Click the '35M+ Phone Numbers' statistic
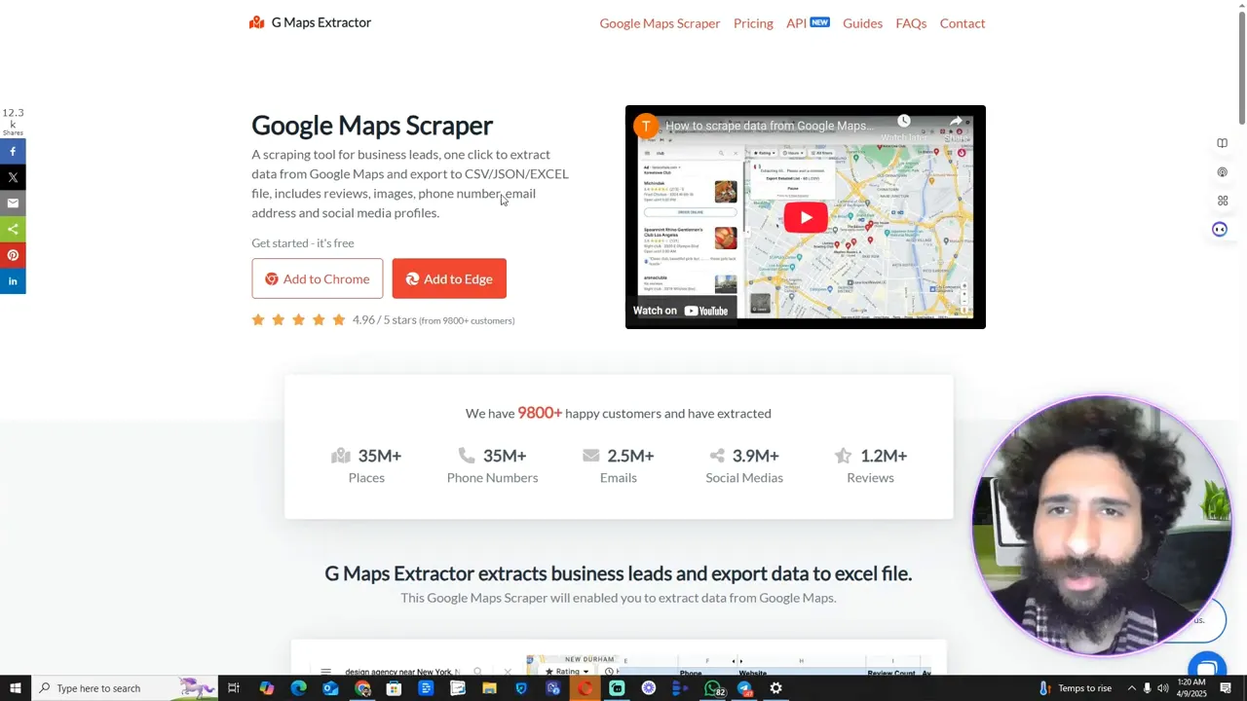Viewport: 1247px width, 701px height. click(492, 465)
